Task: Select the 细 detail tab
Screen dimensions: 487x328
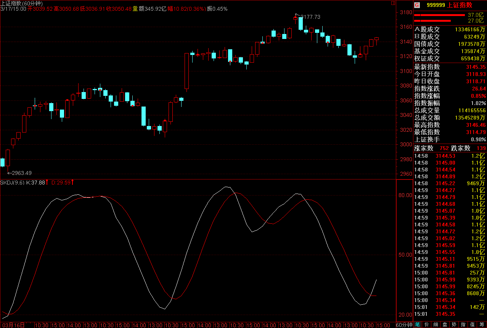Action: pyautogui.click(x=436, y=325)
